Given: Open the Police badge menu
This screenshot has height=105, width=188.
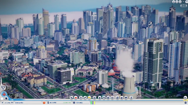Looking at the screenshot, I should [x=112, y=98].
